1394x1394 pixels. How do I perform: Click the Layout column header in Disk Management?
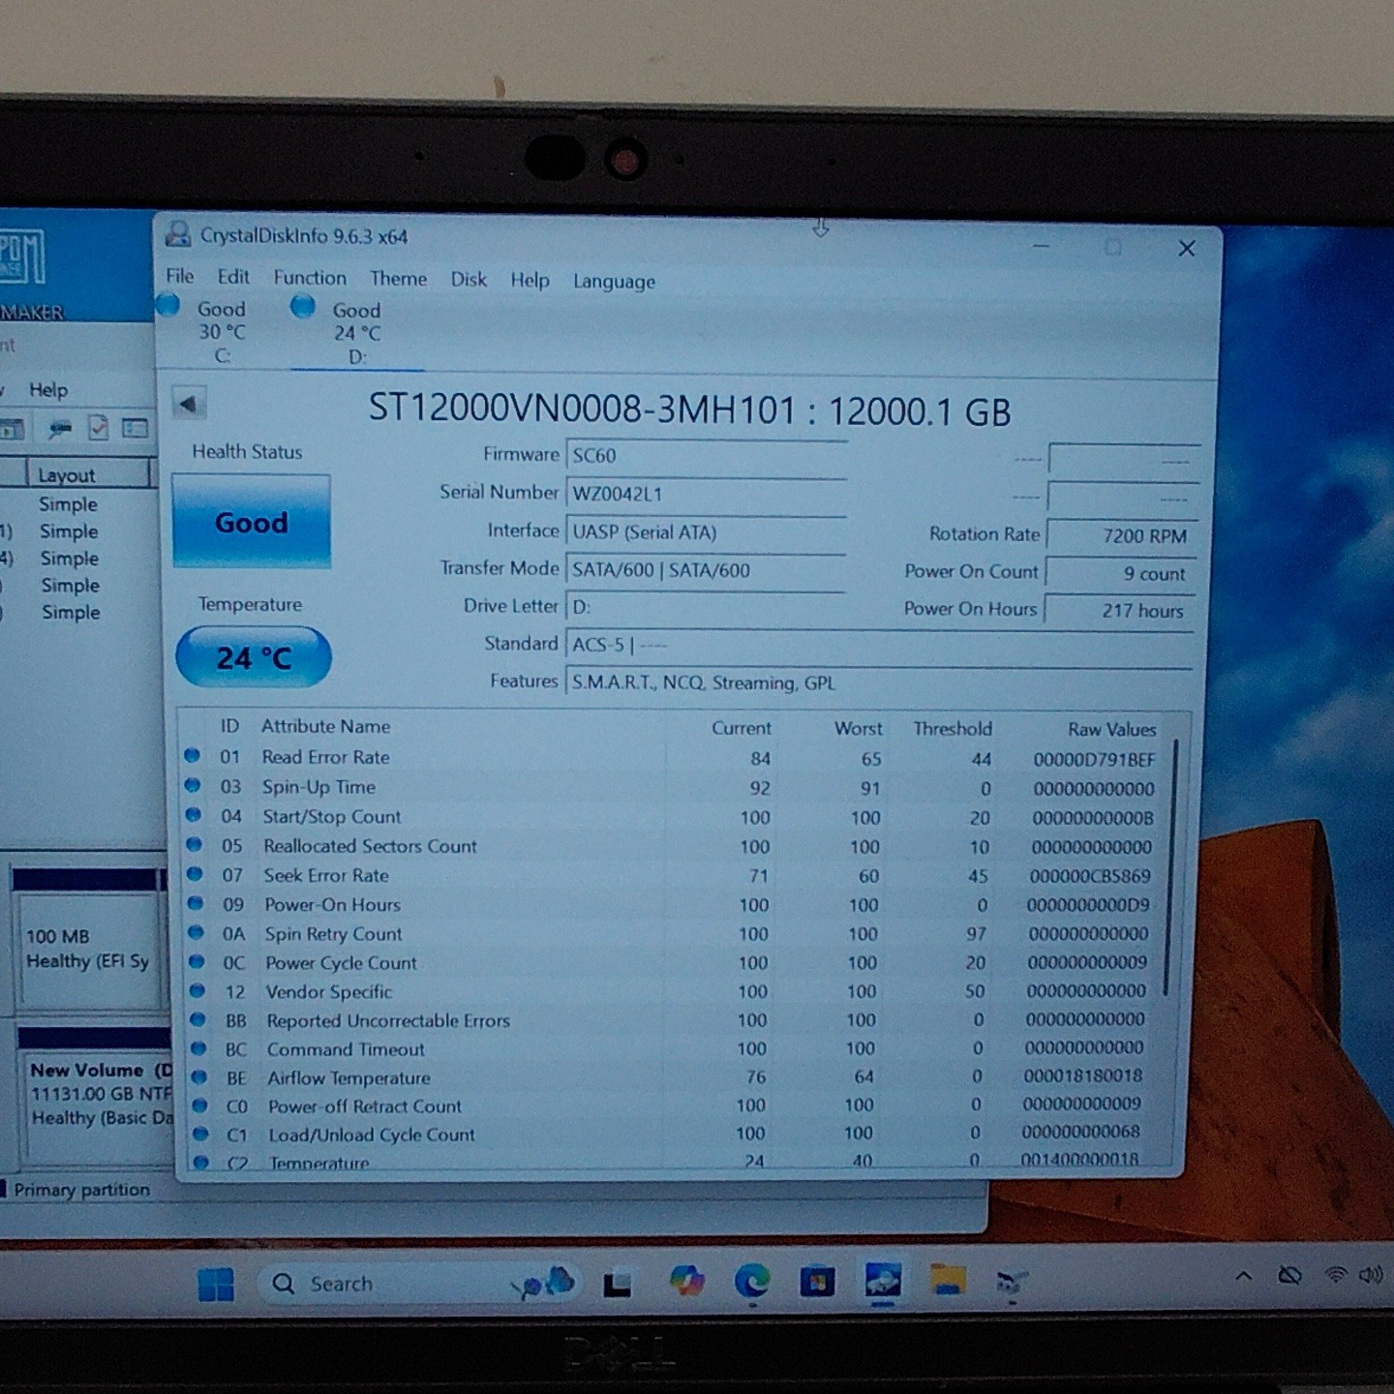coord(88,474)
